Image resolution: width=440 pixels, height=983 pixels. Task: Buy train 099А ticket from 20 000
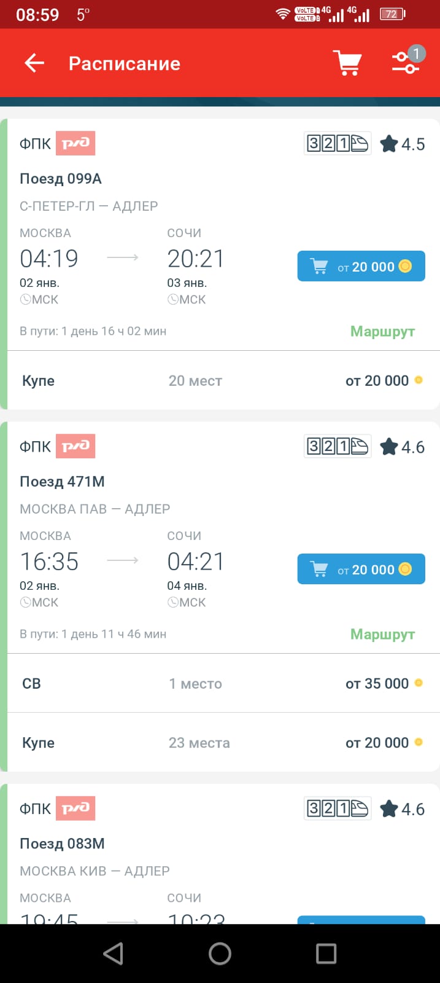click(361, 266)
